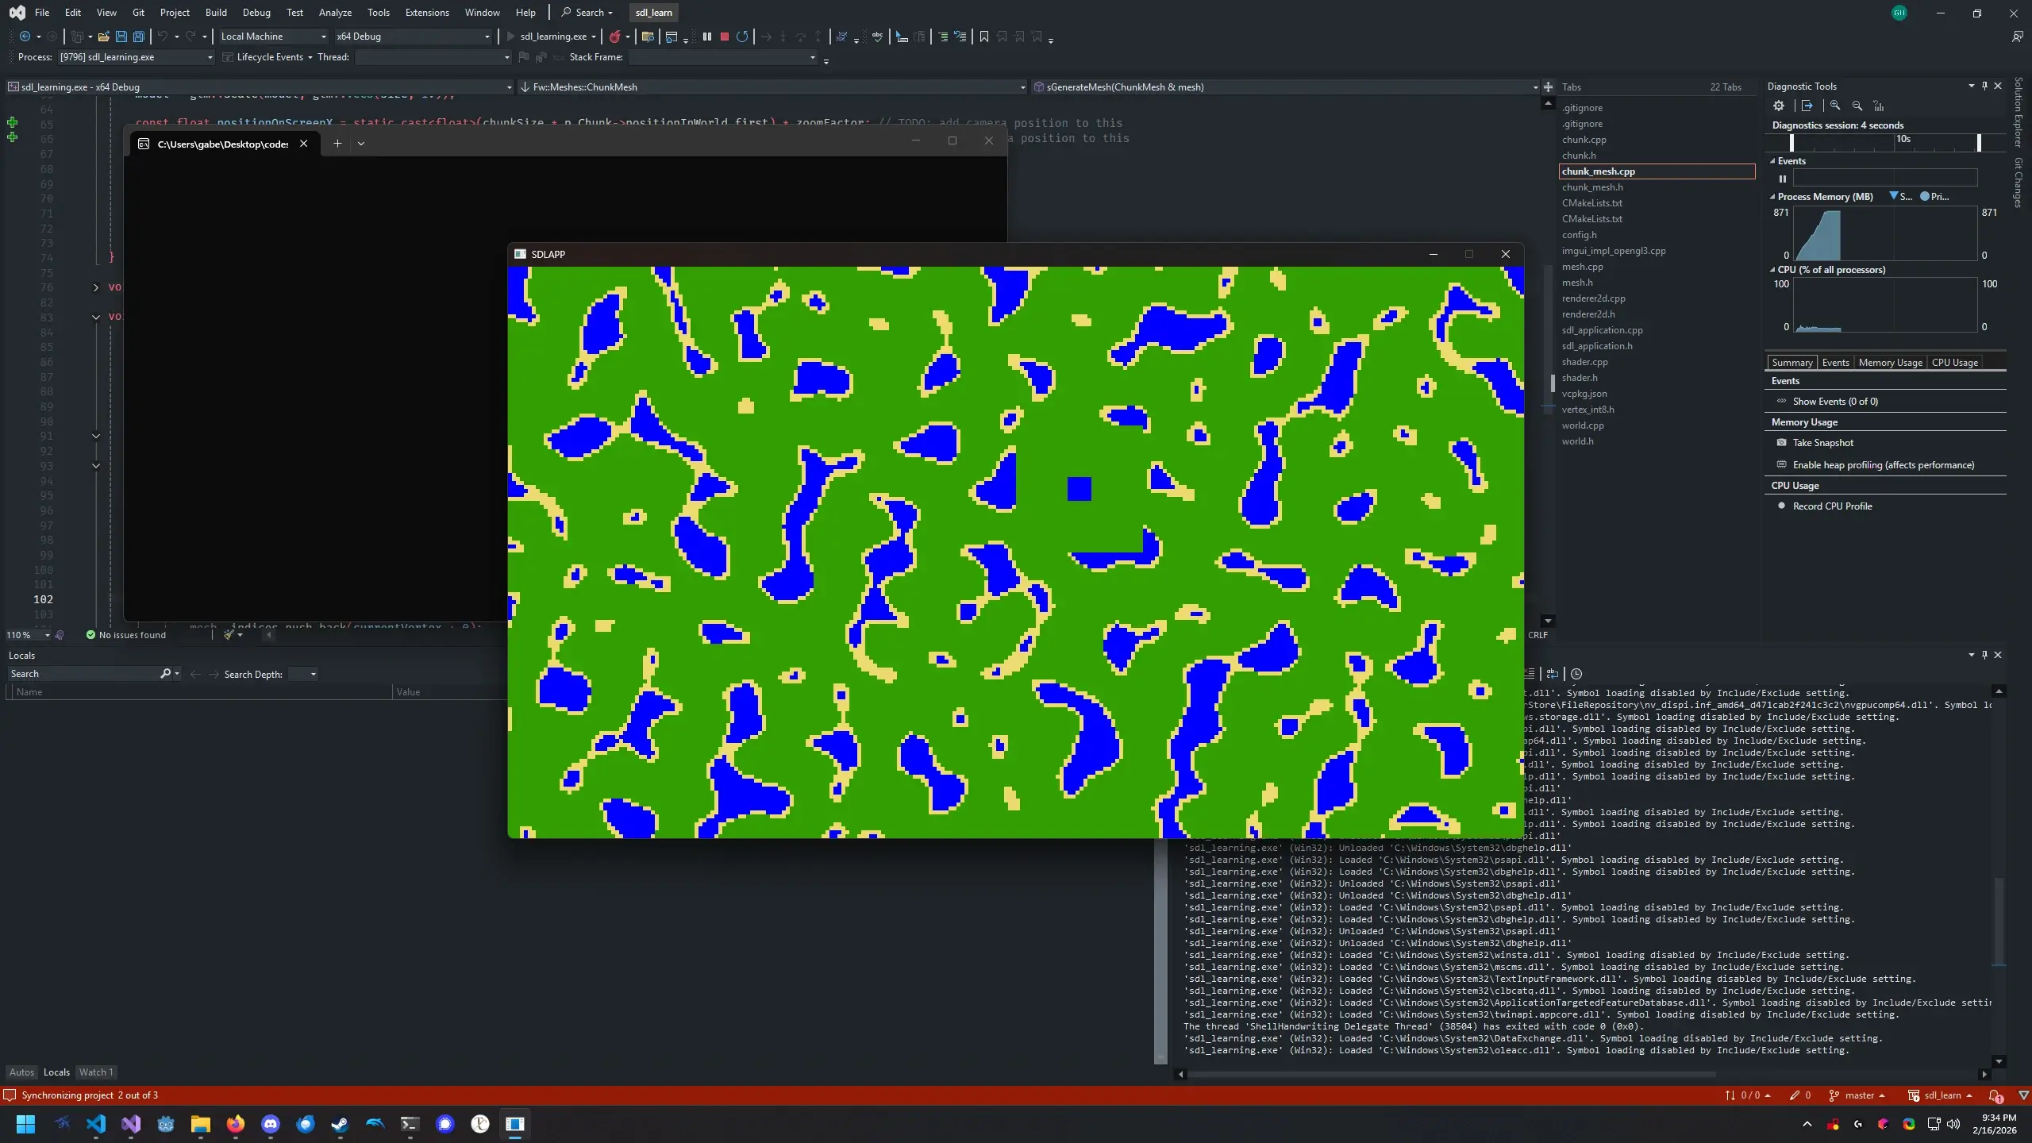Click Take Snapshot link
This screenshot has width=2032, height=1143.
click(x=1822, y=443)
